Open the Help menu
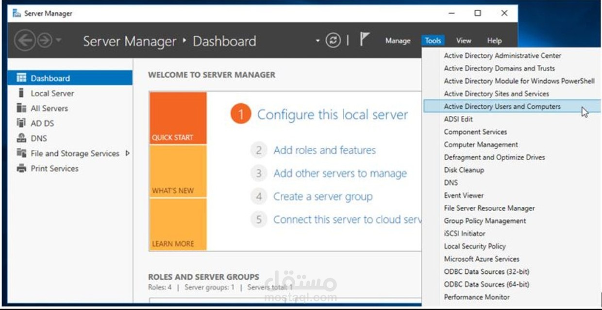 [x=494, y=41]
